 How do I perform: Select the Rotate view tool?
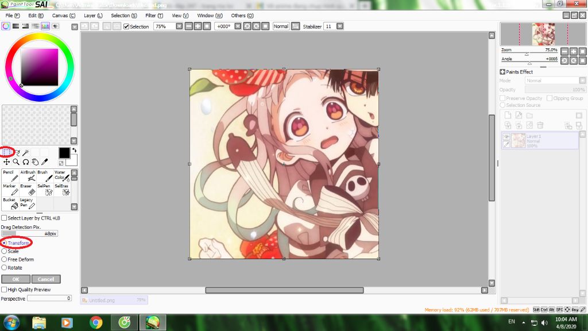(x=25, y=161)
